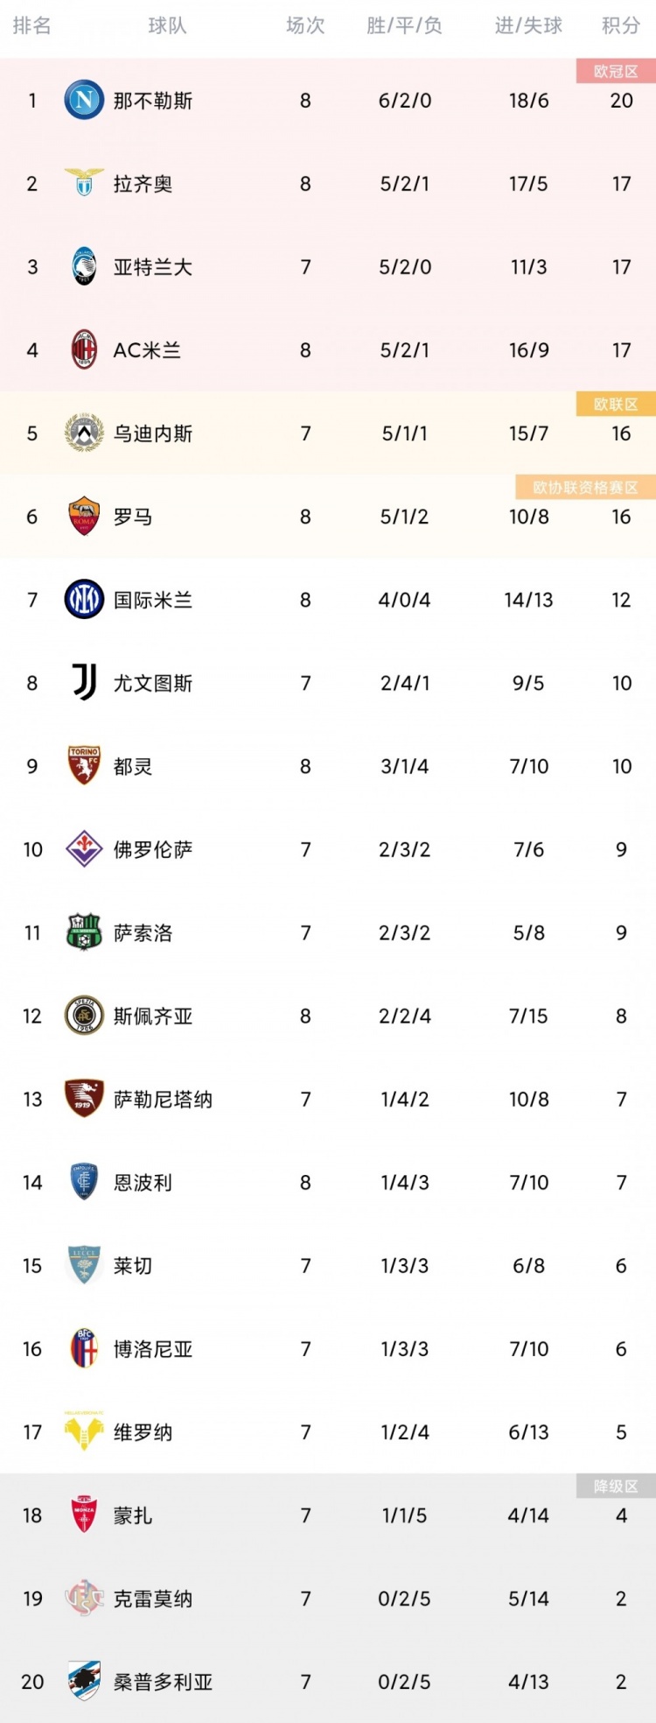
Task: Click the 降级区 relegation zone tag
Action: pos(616,1486)
